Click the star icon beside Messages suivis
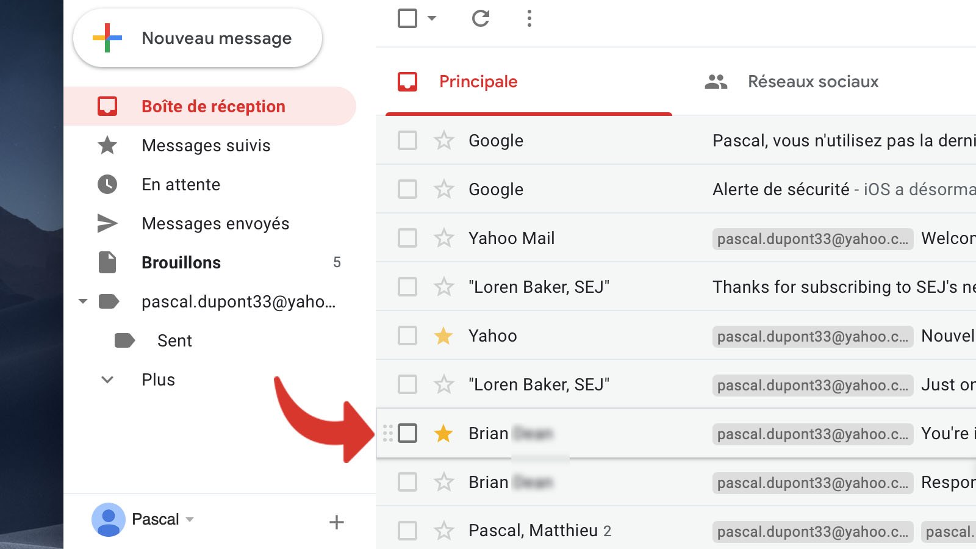 coord(107,145)
